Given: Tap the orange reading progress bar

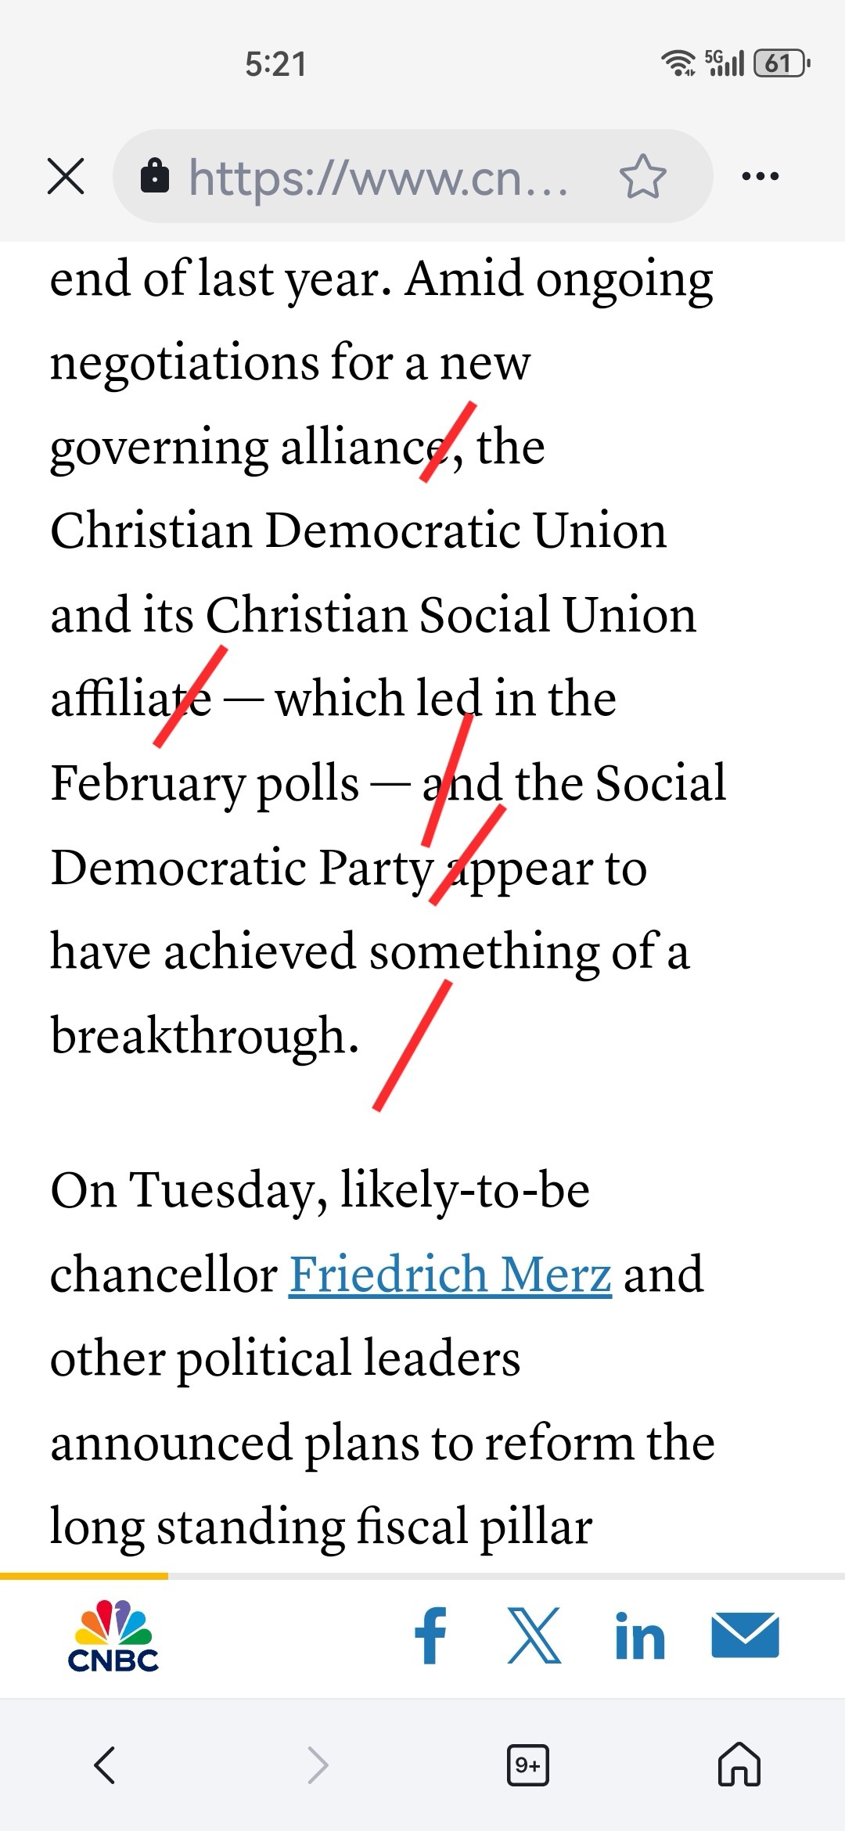Looking at the screenshot, I should (x=84, y=1576).
